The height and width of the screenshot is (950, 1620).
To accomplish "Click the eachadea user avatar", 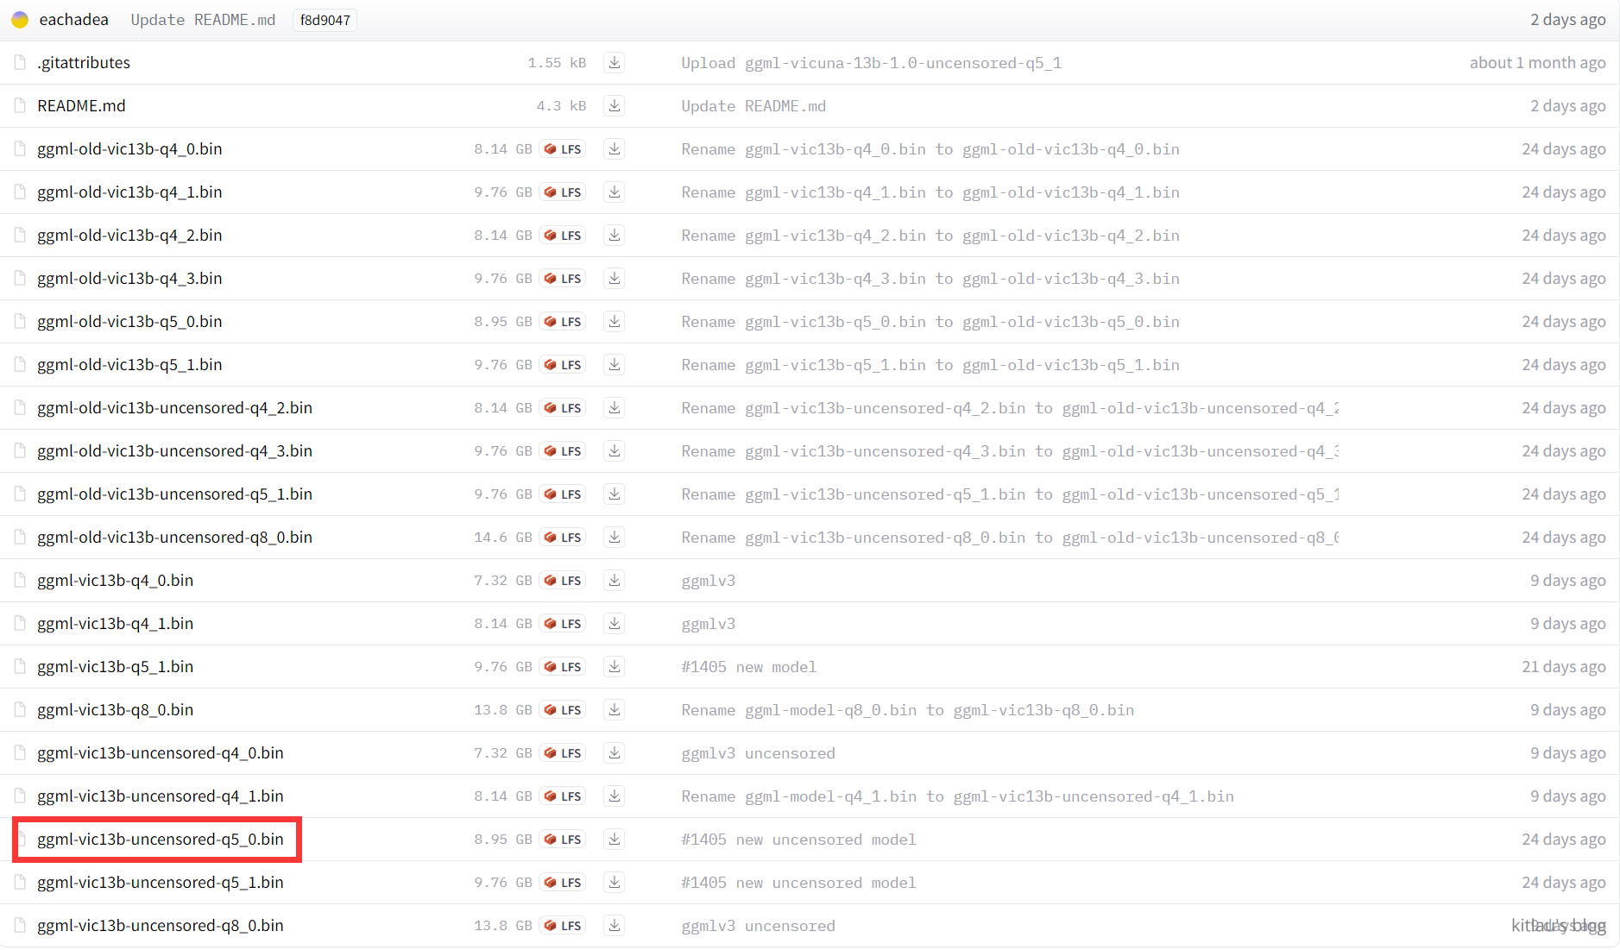I will [x=20, y=20].
